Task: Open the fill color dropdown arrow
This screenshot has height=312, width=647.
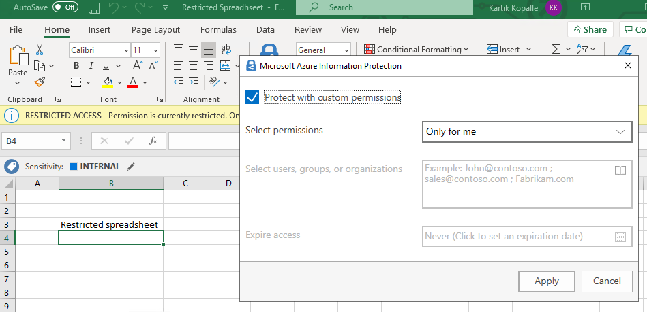Action: tap(120, 82)
